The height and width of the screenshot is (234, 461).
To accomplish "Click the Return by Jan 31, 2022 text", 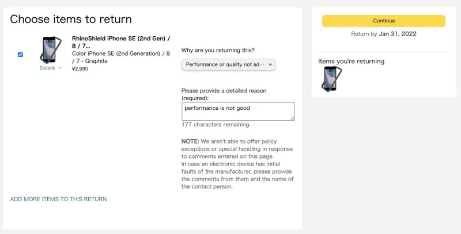I will 383,34.
